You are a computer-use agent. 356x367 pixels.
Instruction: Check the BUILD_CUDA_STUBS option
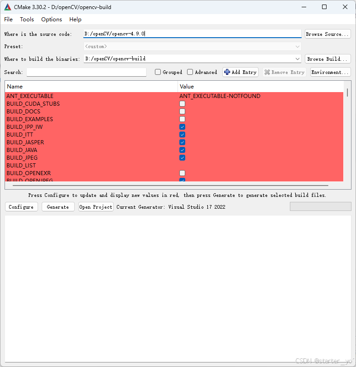click(183, 104)
